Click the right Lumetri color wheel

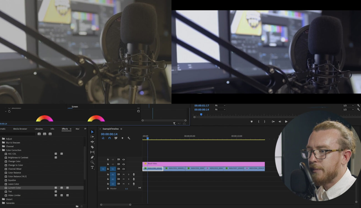click(96, 118)
